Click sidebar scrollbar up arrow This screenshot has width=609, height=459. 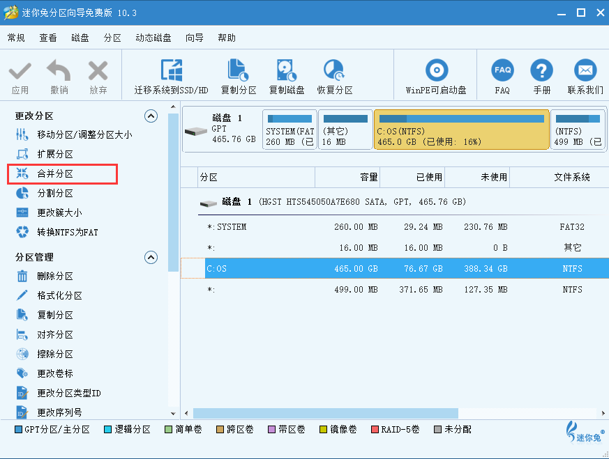click(x=173, y=107)
